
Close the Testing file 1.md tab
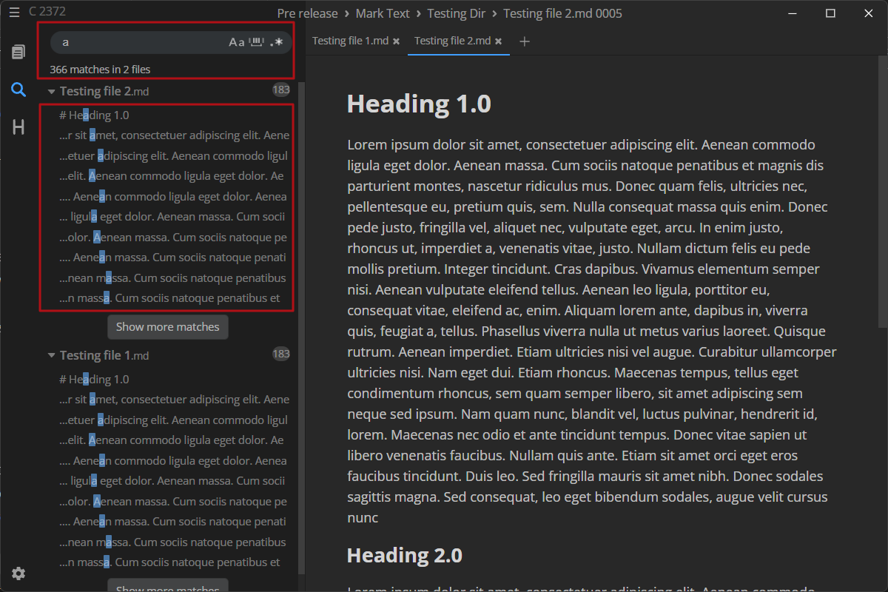pyautogui.click(x=397, y=41)
